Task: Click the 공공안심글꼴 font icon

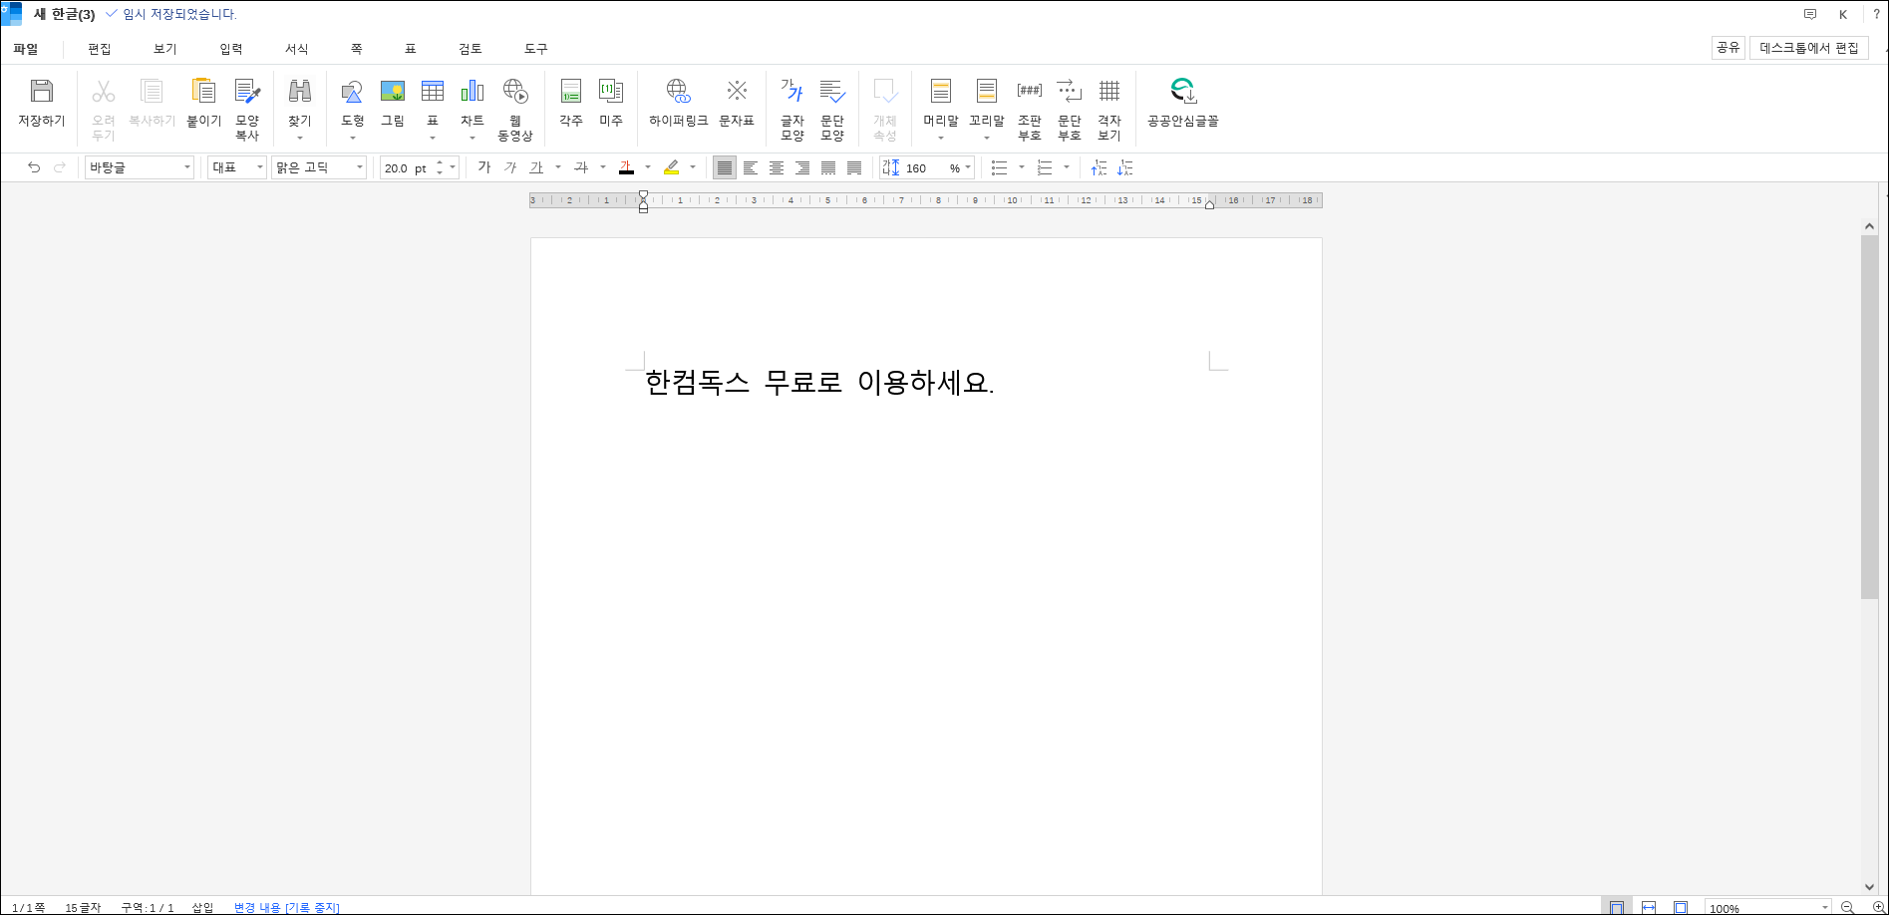Action: [1183, 91]
